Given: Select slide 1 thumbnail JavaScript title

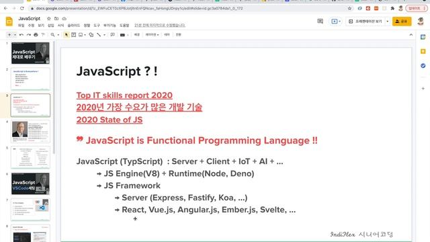Looking at the screenshot, I should click(30, 53).
